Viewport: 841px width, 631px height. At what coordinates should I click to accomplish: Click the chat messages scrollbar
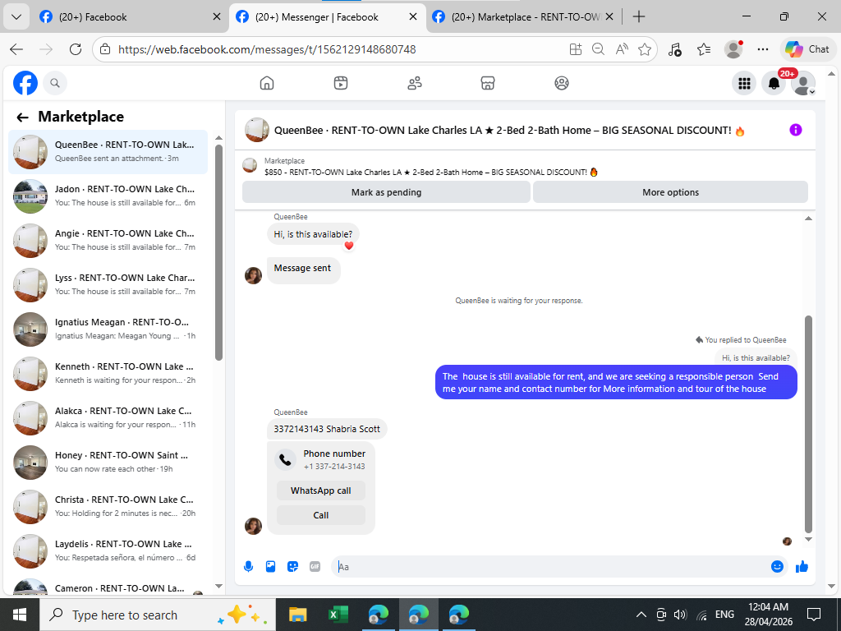pos(808,424)
